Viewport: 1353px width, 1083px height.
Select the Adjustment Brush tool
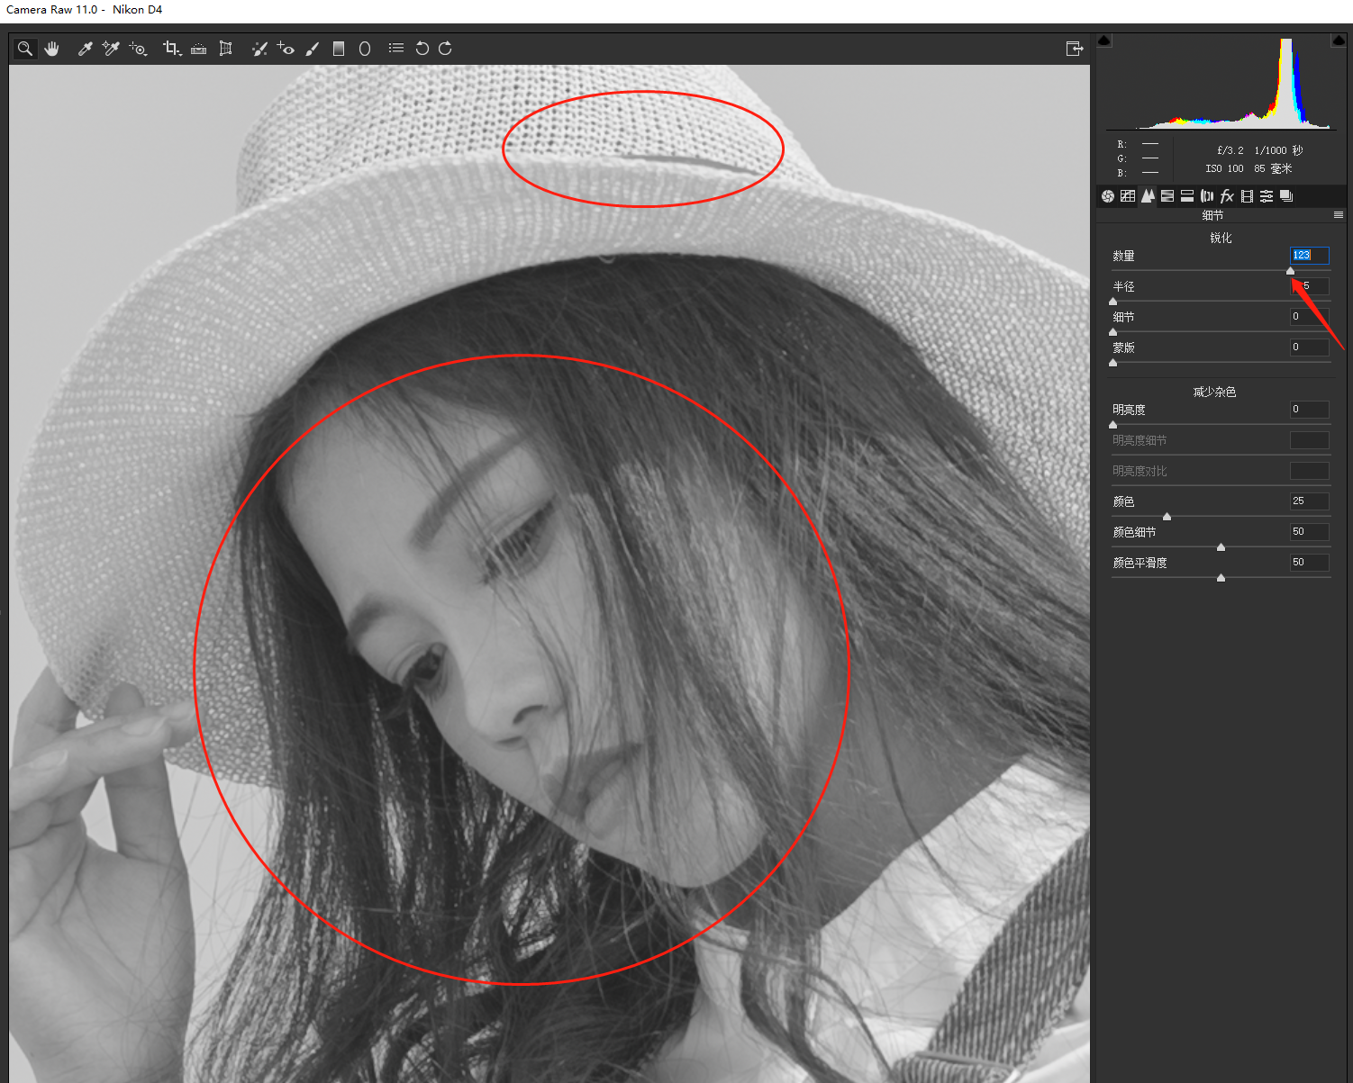tap(313, 49)
